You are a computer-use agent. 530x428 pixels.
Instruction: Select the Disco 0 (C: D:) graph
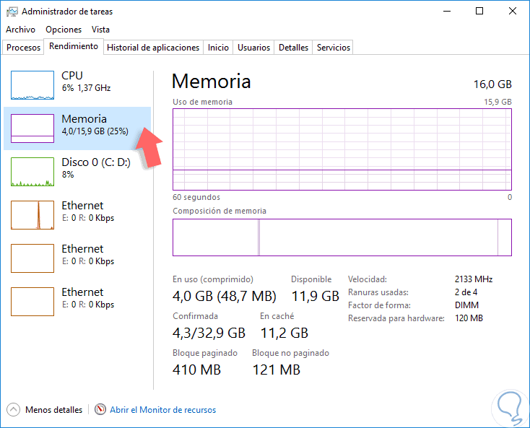pyautogui.click(x=32, y=172)
